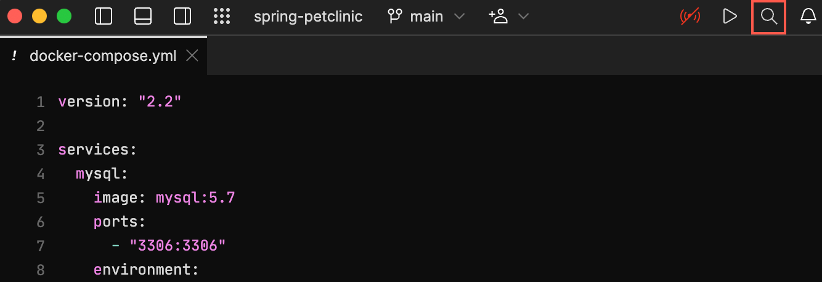Toggle the right sidebar panel
The image size is (822, 282).
(182, 17)
